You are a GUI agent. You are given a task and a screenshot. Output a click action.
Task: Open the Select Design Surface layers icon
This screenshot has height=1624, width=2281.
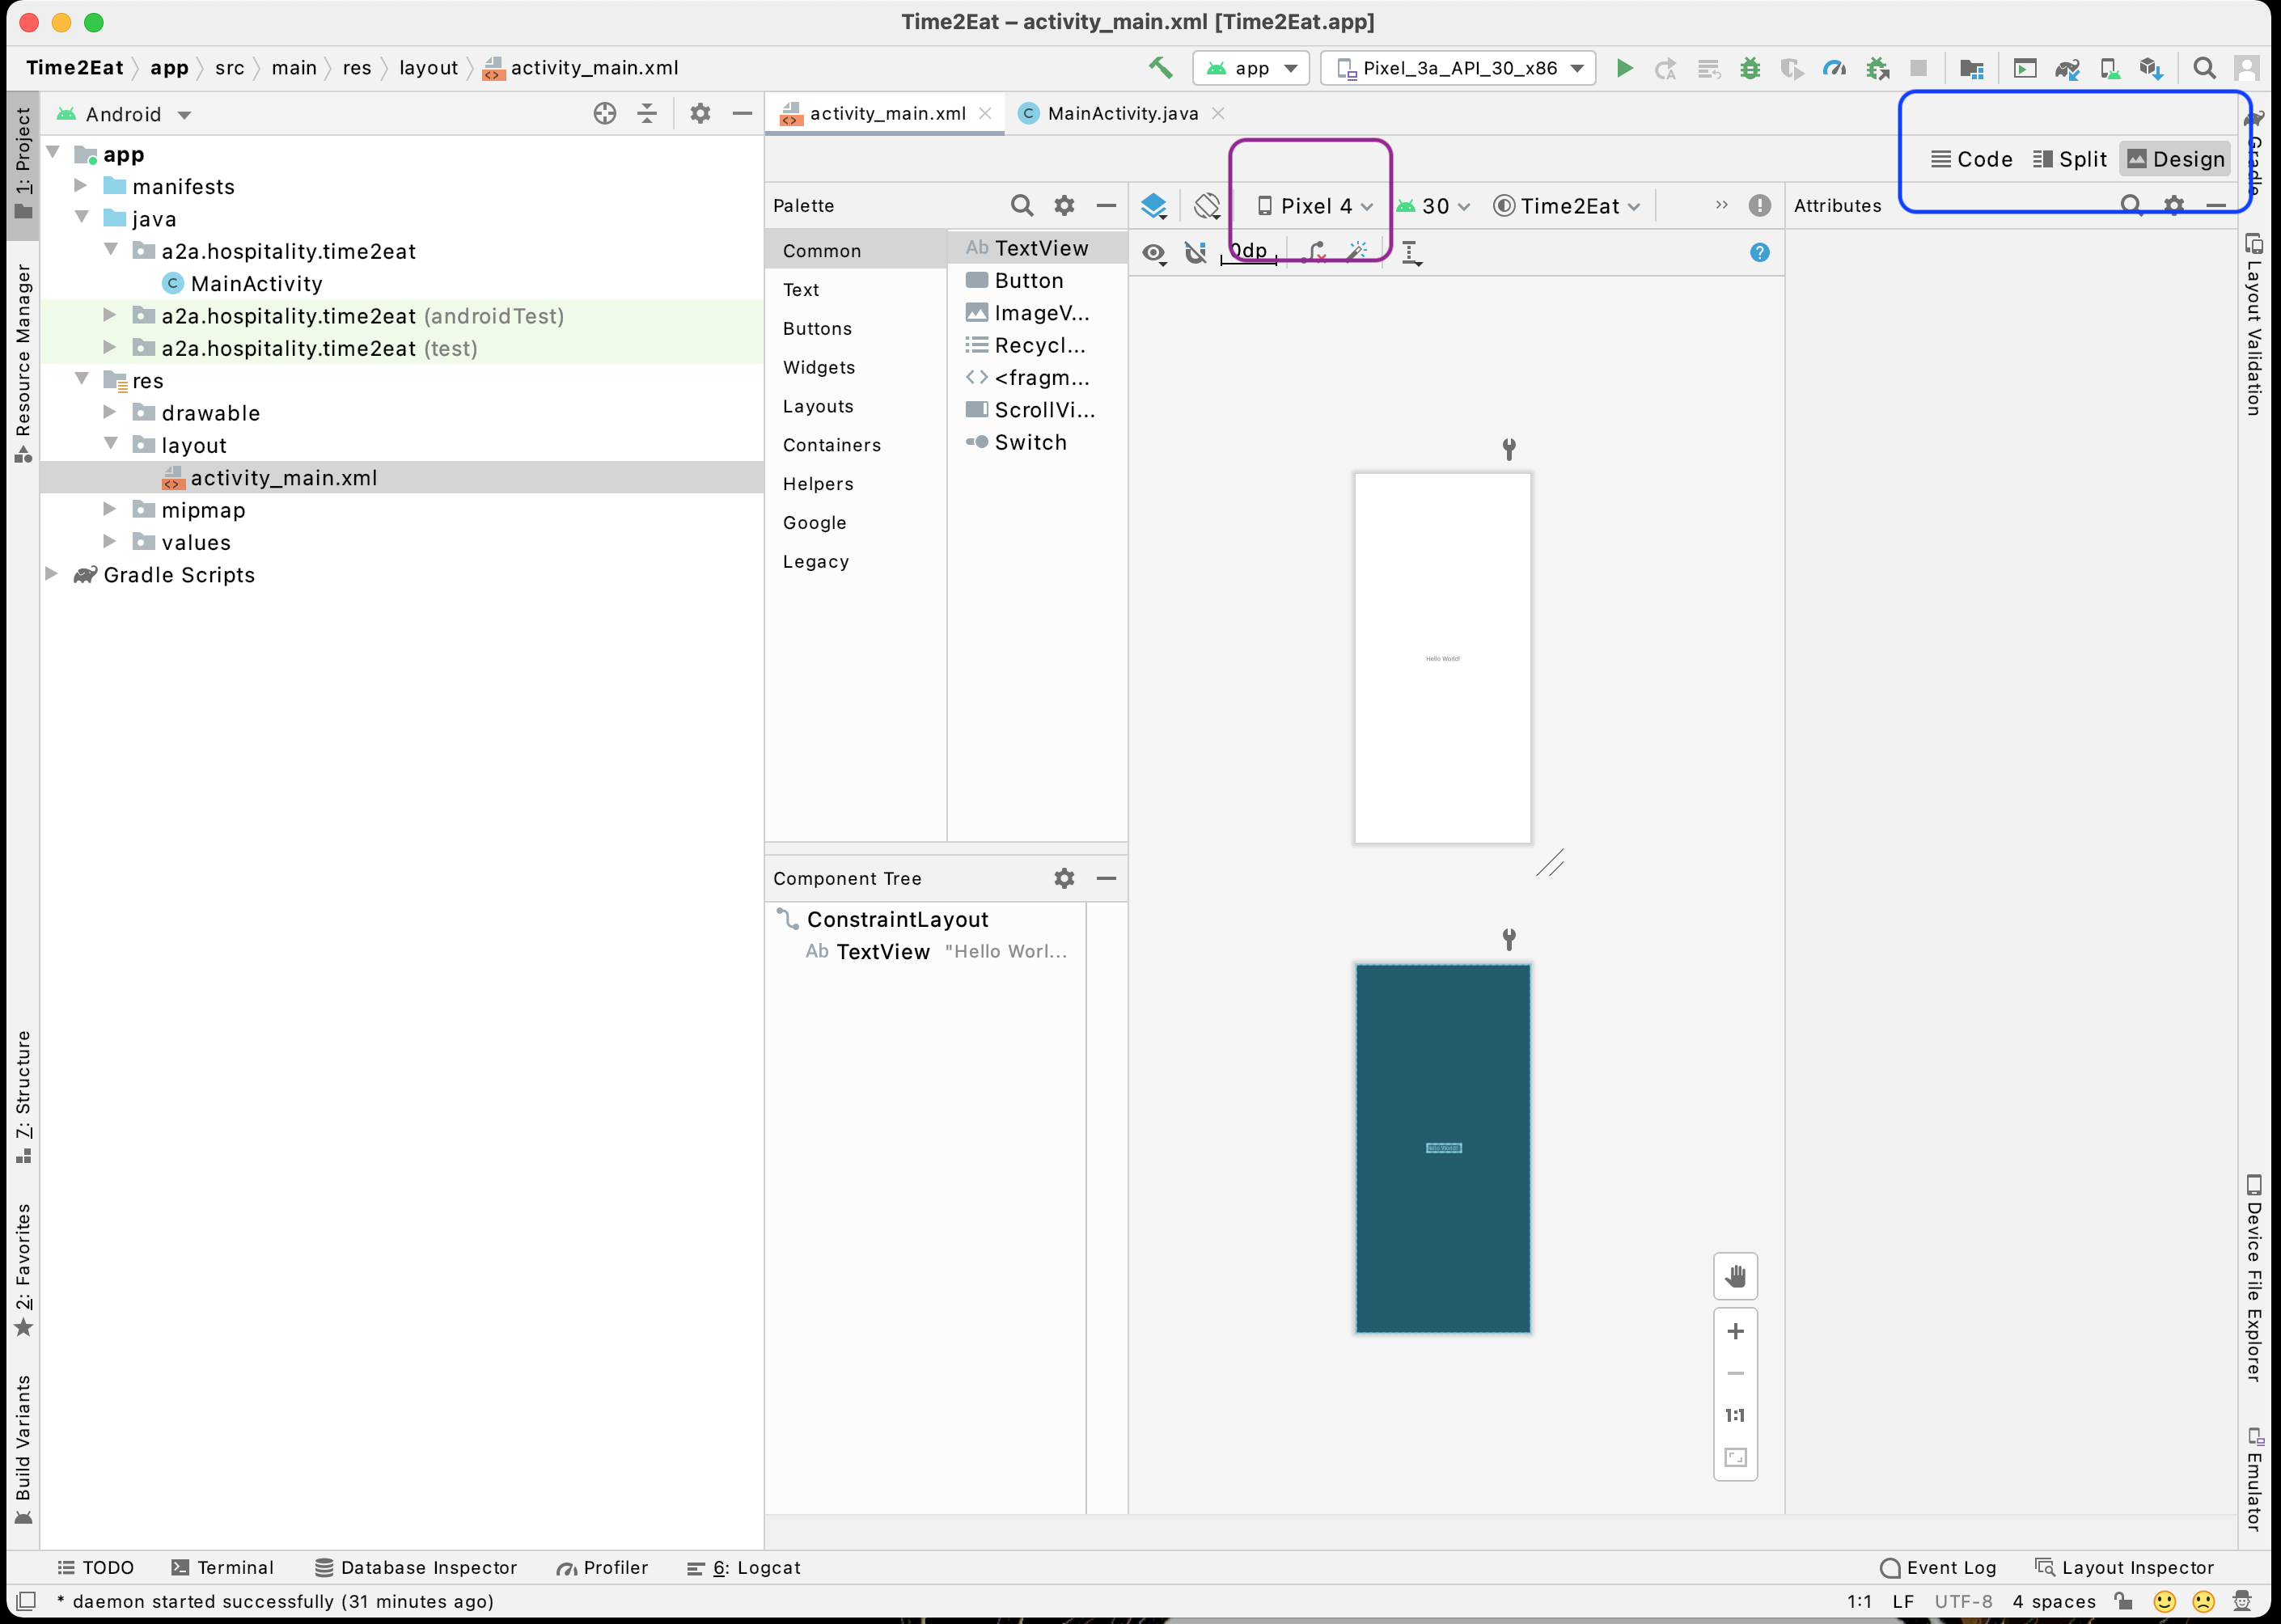(x=1154, y=206)
